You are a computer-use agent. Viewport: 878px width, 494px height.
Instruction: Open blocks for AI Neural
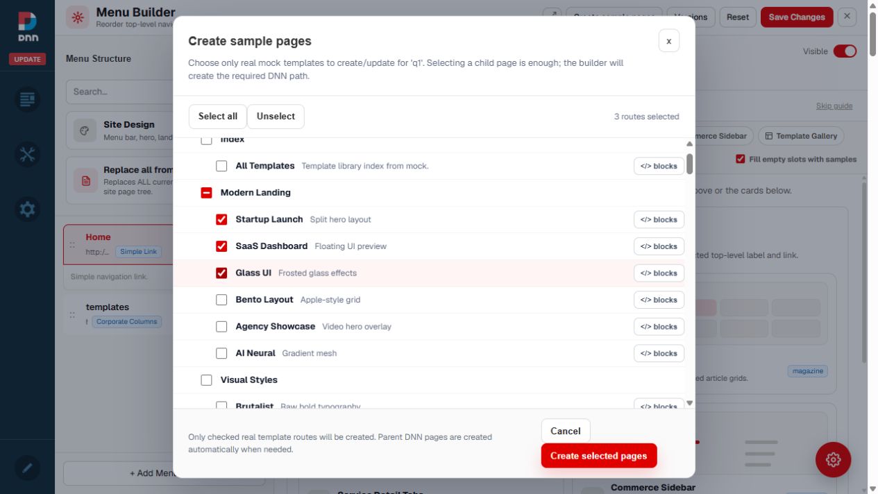(659, 353)
